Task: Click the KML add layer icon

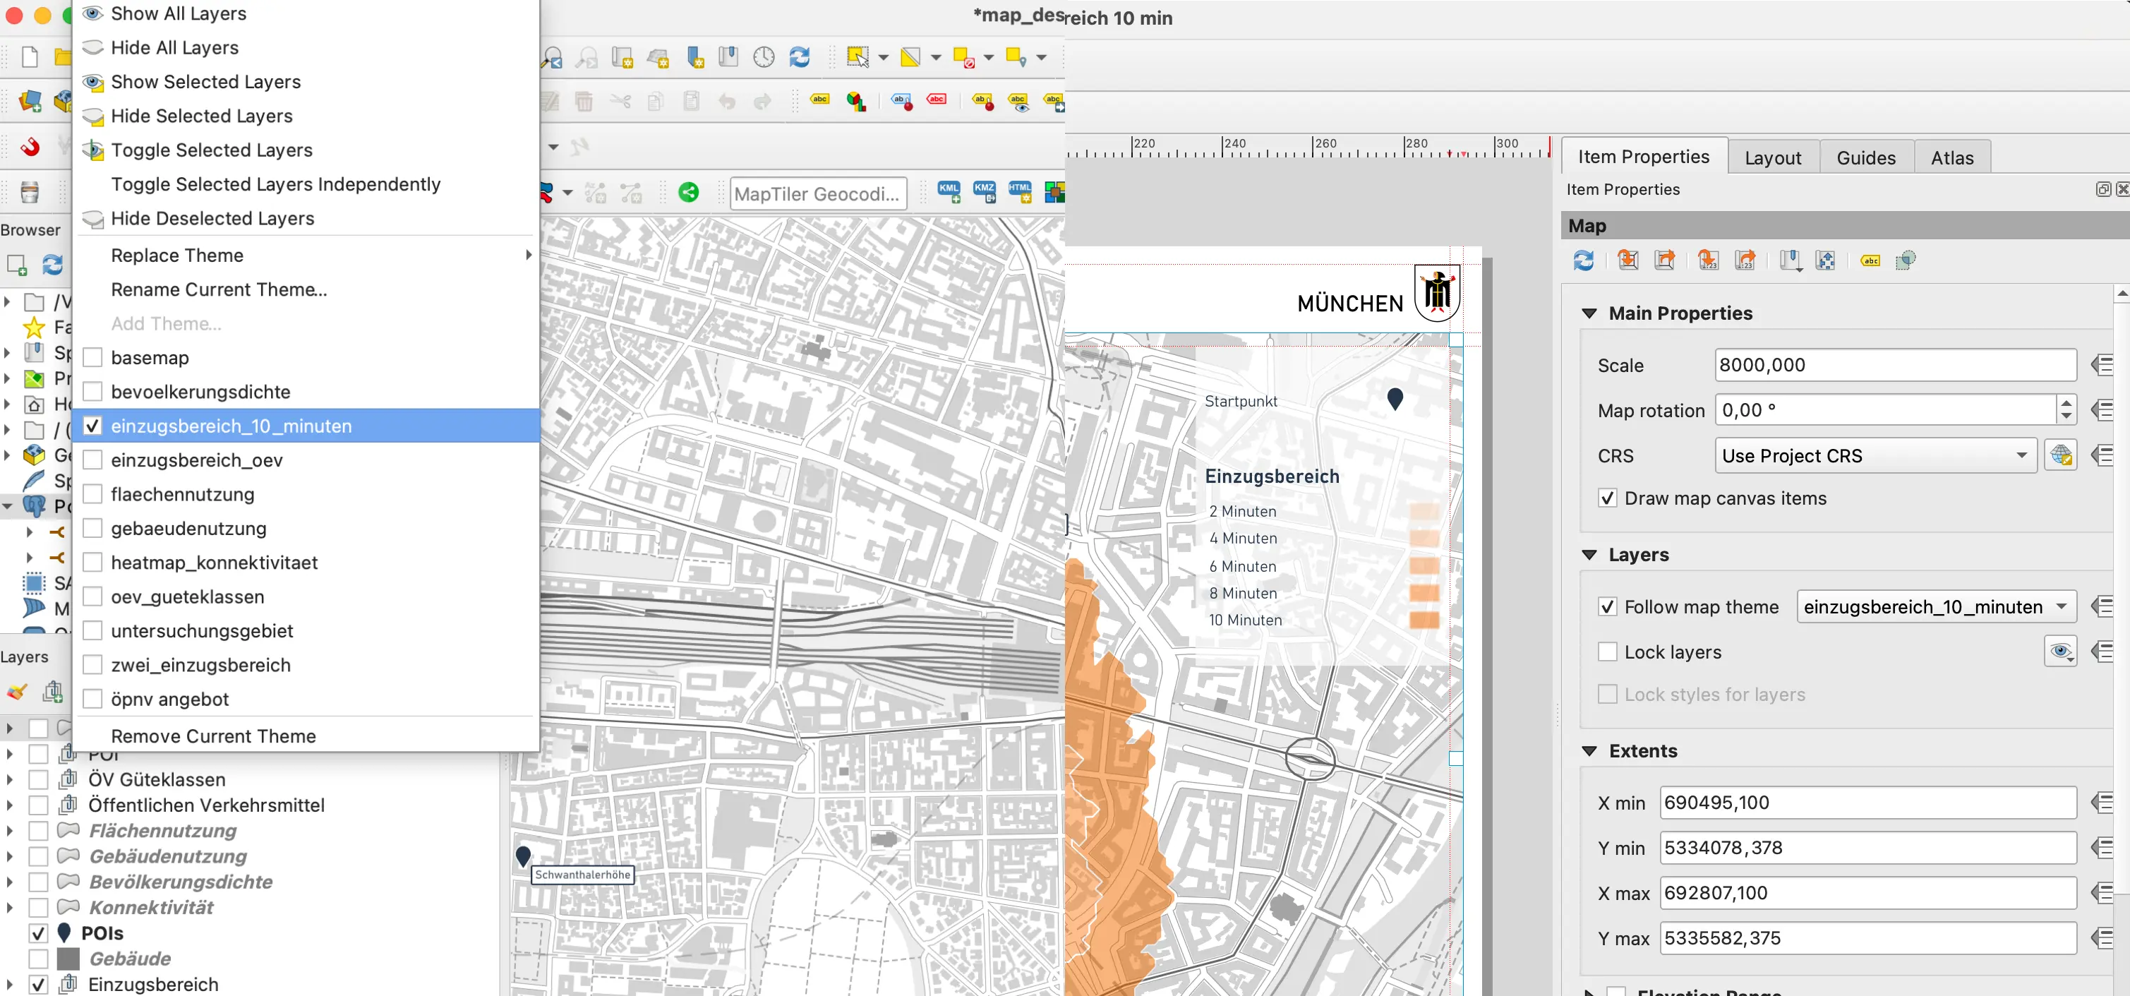Action: 949,193
